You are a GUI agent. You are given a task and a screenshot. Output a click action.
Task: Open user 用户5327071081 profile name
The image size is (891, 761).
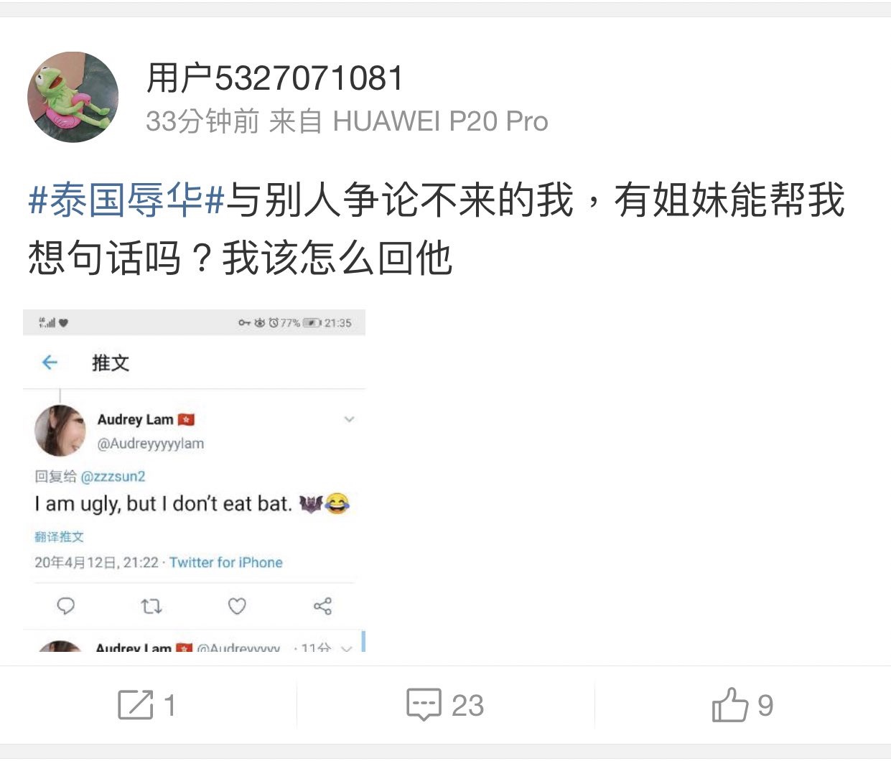(276, 78)
